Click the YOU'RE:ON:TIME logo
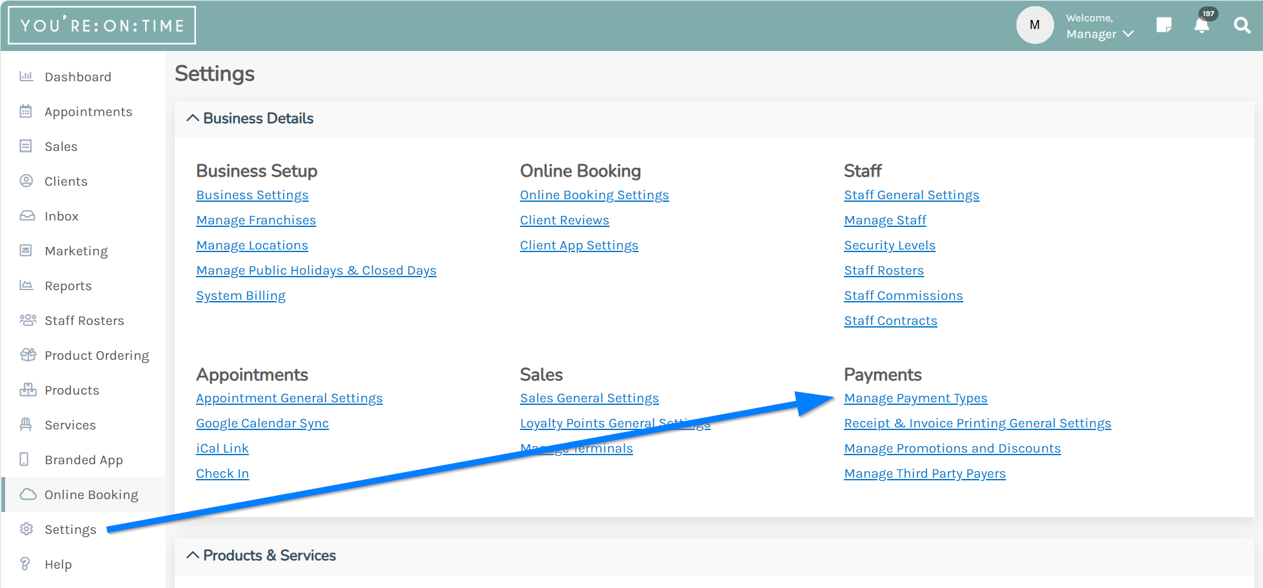Image resolution: width=1263 pixels, height=588 pixels. (102, 25)
